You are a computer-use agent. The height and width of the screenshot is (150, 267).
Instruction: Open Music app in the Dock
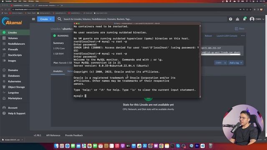(117, 146)
